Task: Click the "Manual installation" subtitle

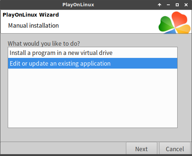Action: pos(34,25)
